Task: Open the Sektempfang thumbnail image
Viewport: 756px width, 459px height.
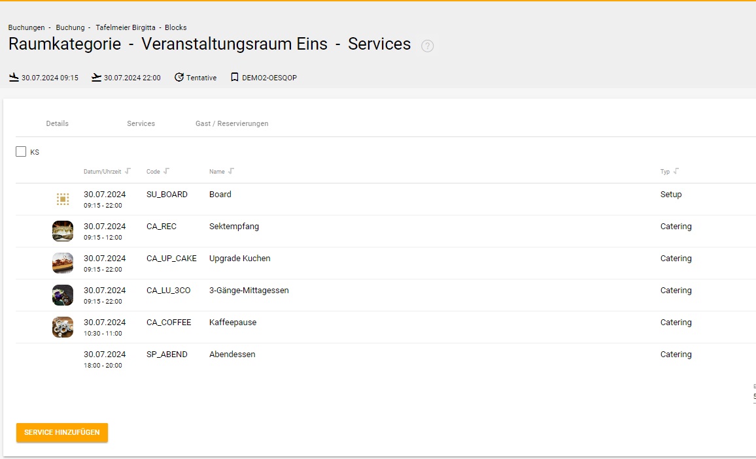Action: coord(63,231)
